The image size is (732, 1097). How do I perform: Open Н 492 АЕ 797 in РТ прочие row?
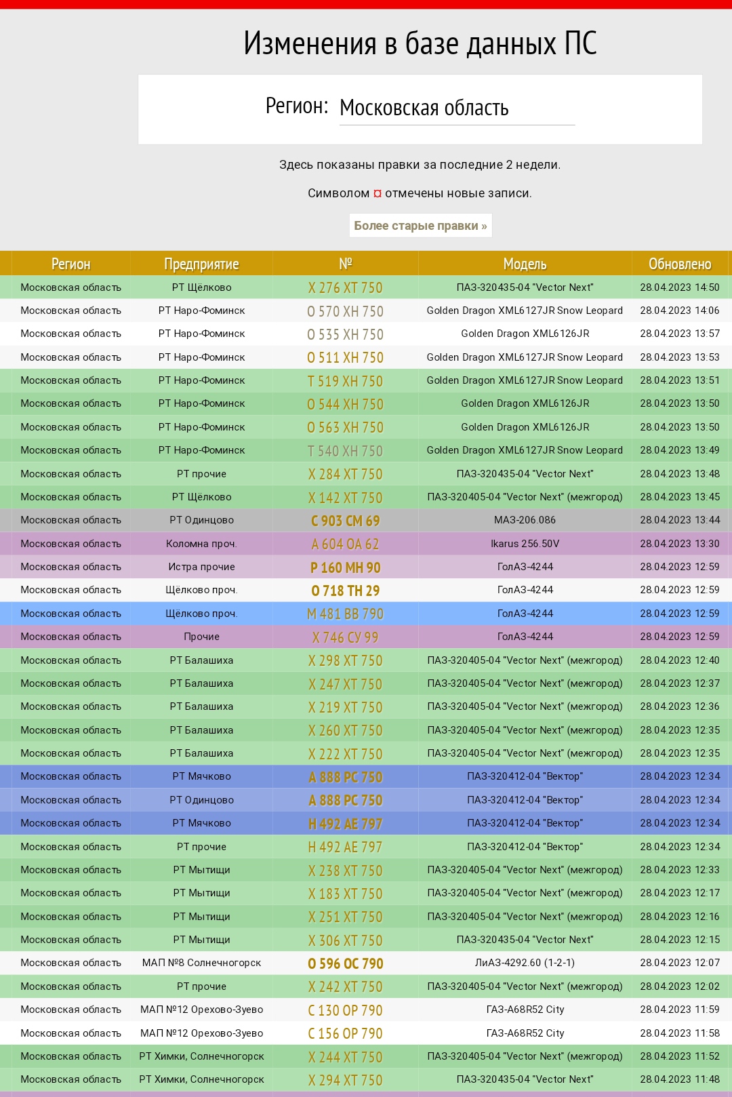(x=346, y=847)
